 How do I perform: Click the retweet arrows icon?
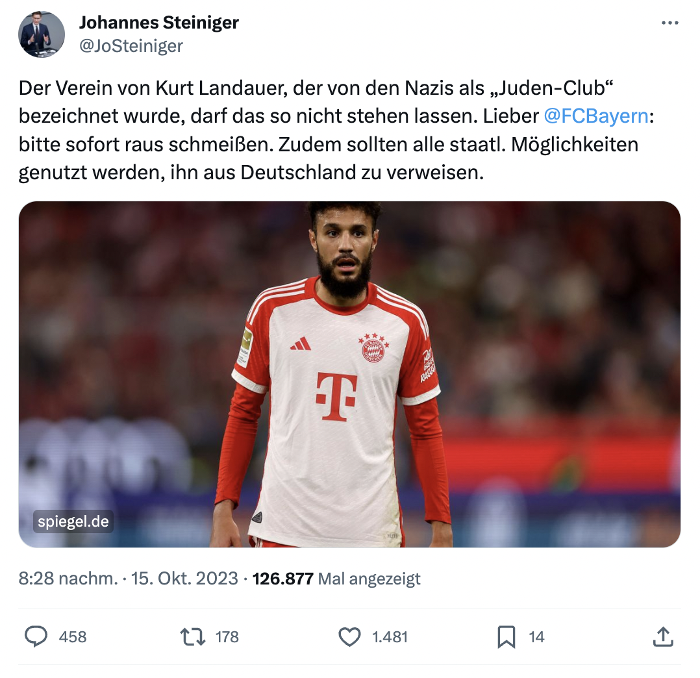[193, 636]
